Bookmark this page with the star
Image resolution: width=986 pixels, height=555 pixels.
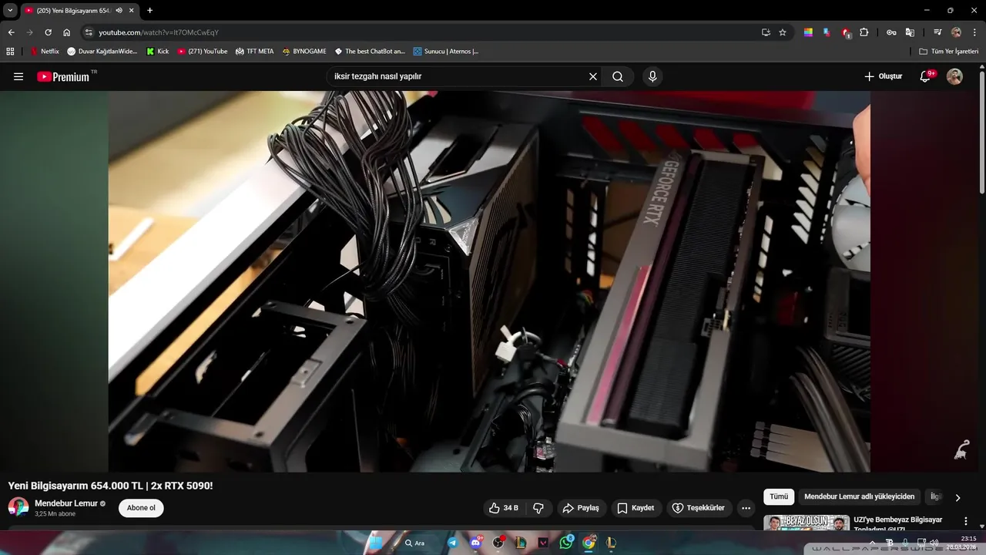coord(783,32)
